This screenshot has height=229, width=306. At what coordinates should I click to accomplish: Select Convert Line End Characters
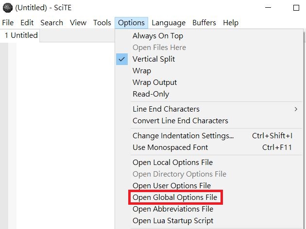(209, 121)
